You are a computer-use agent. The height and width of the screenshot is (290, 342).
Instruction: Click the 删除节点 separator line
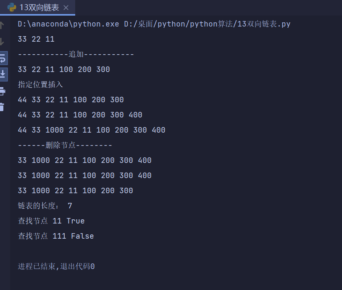pyautogui.click(x=65, y=145)
